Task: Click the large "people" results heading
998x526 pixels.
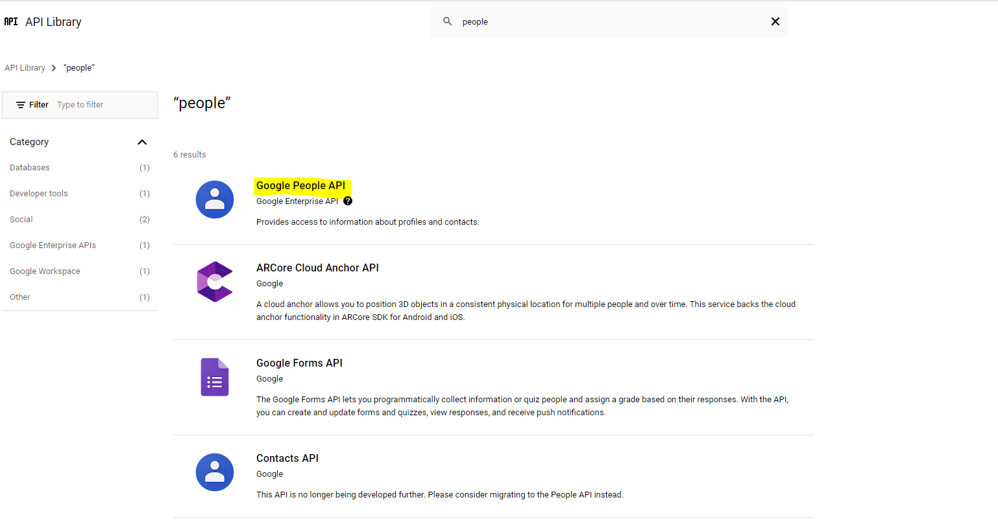Action: (202, 103)
